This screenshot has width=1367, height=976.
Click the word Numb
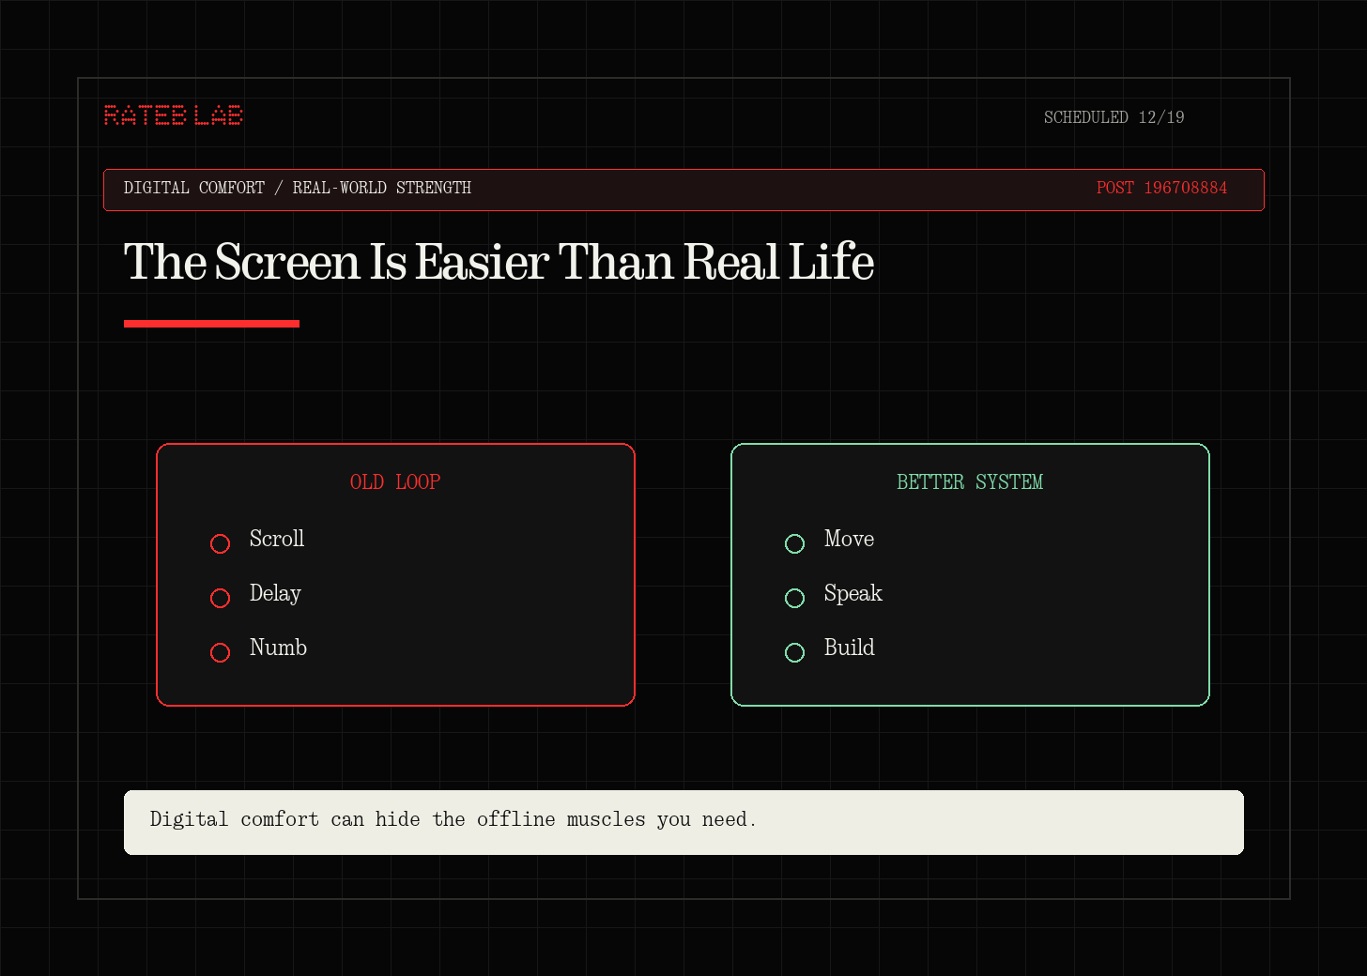point(278,648)
